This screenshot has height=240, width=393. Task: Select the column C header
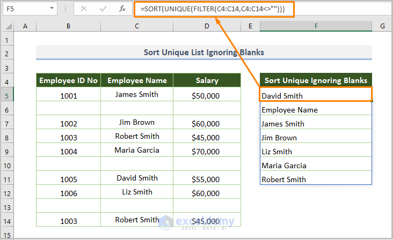point(137,26)
